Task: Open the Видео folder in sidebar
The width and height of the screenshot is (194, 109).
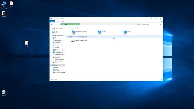Action: [55, 38]
